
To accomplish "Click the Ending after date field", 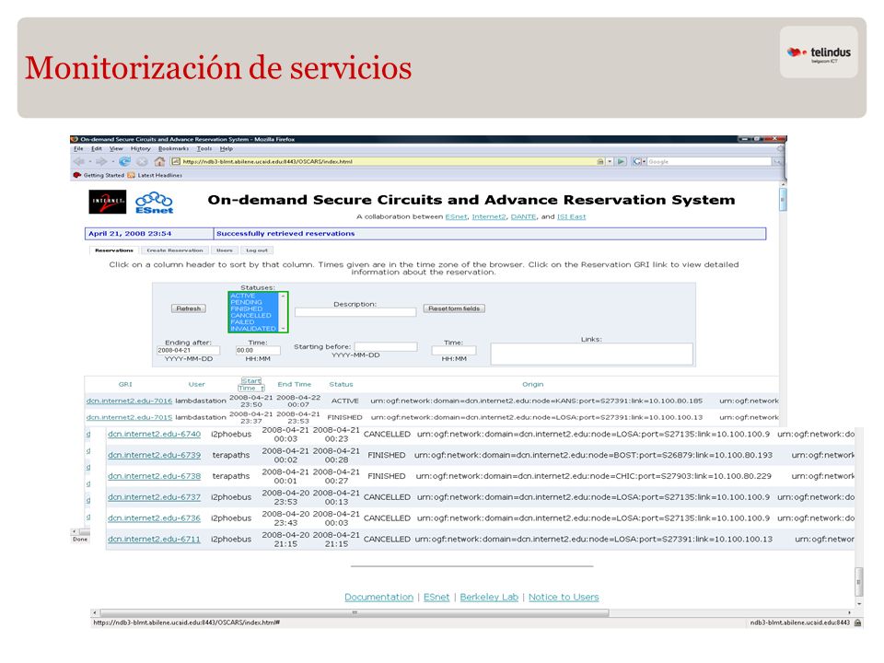I will click(188, 351).
